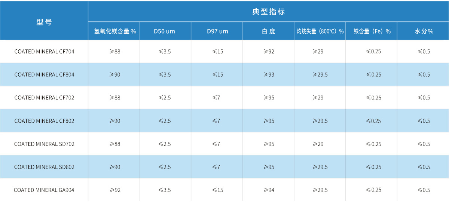Select the COATED MINERAL CF802 model cell

(x=44, y=121)
